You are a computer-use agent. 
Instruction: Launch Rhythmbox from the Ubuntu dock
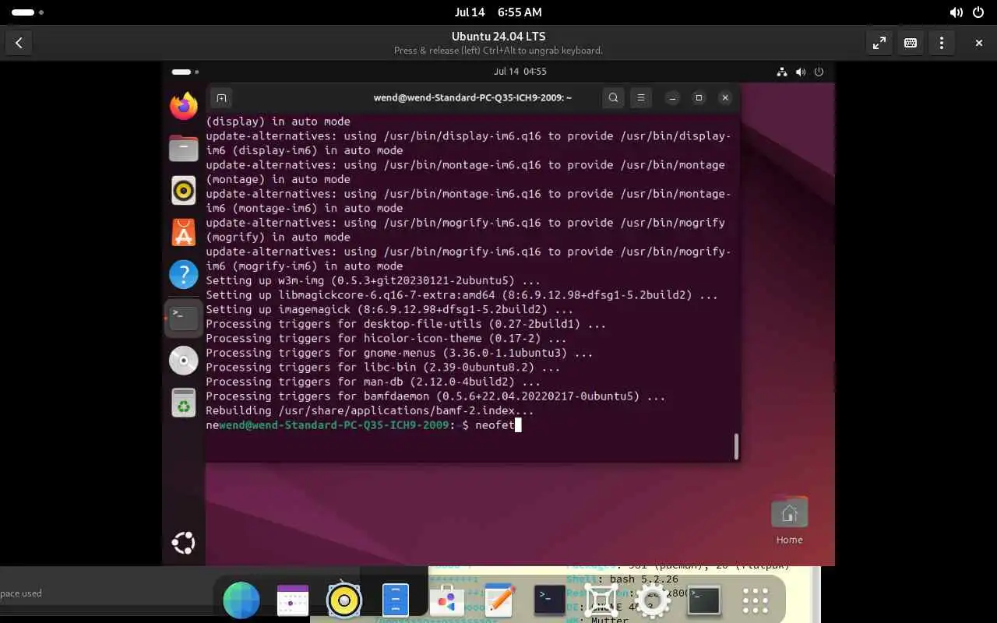tap(184, 190)
